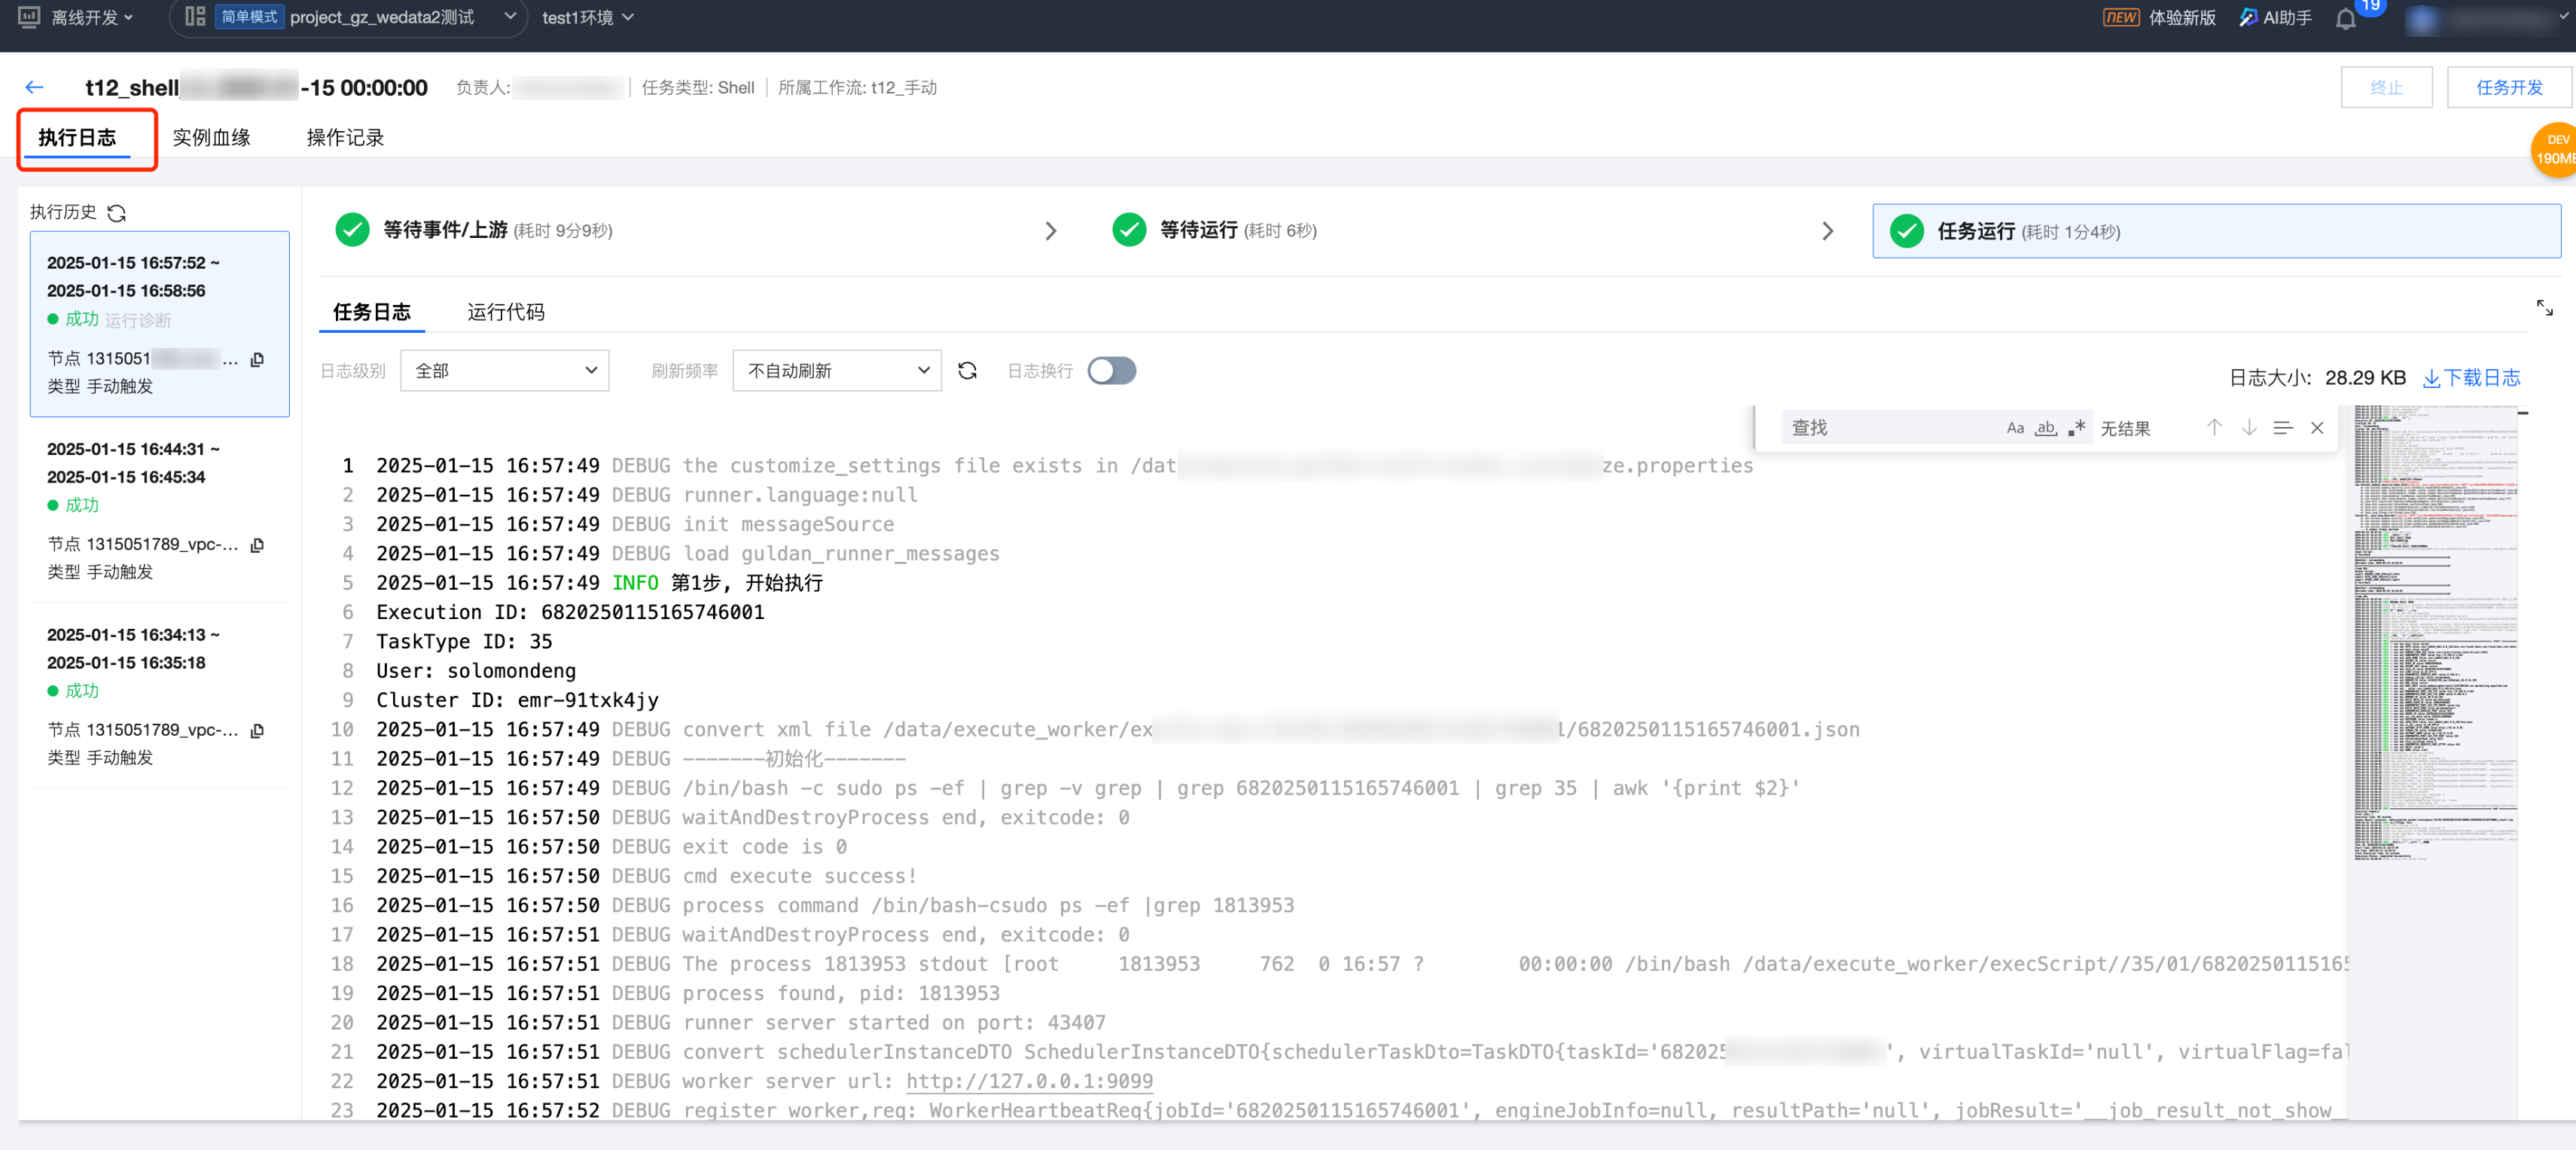Expand the test1 environment selector
This screenshot has height=1150, width=2576.
point(587,17)
